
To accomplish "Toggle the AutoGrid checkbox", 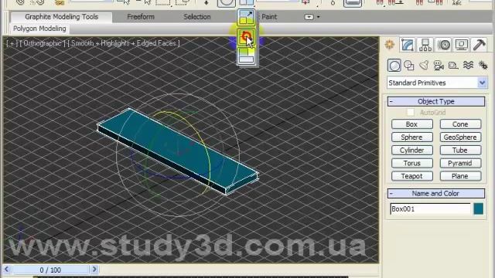I will tap(411, 112).
